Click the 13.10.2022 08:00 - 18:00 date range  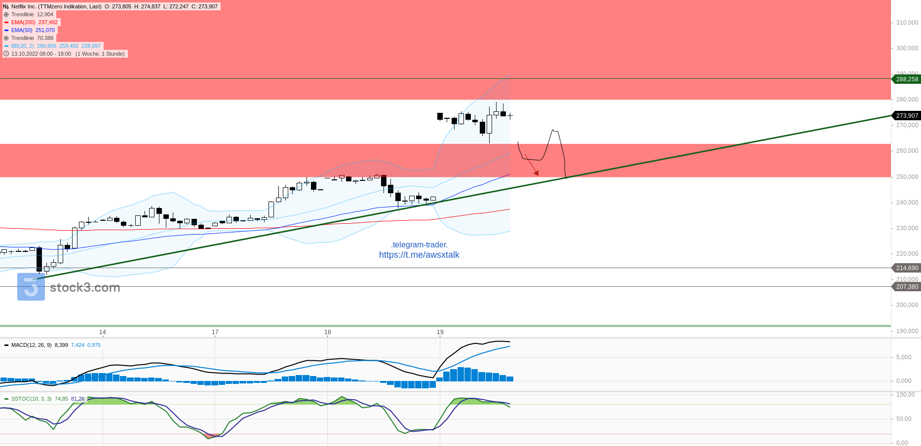coord(41,54)
